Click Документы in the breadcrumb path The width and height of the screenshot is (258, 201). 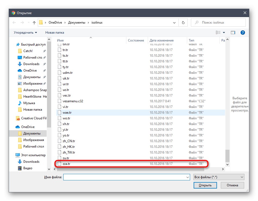(x=77, y=23)
